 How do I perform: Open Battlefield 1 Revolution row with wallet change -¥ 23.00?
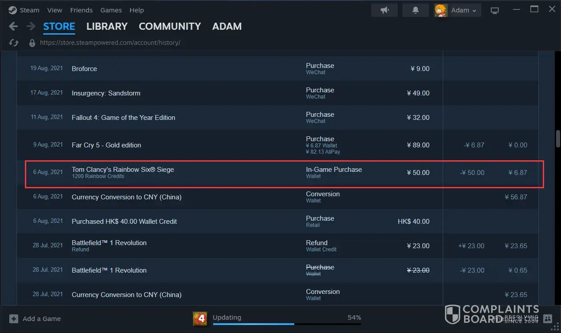click(x=277, y=270)
